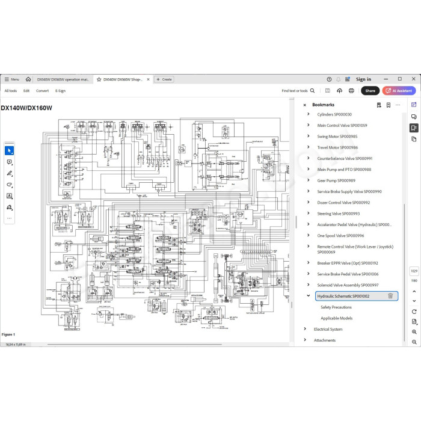Open Dozer Control Valve SP000992 bookmark
This screenshot has width=421, height=421.
point(343,203)
